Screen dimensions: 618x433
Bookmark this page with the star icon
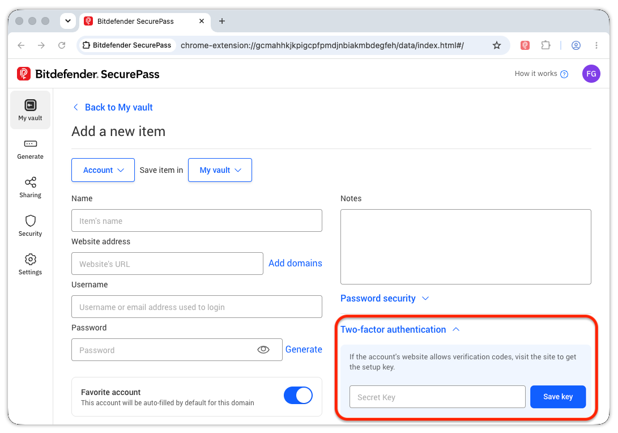pyautogui.click(x=497, y=45)
